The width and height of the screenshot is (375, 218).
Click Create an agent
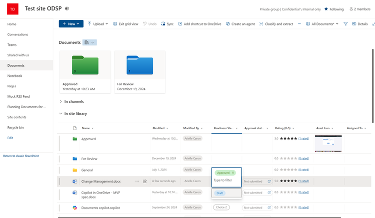240,24
